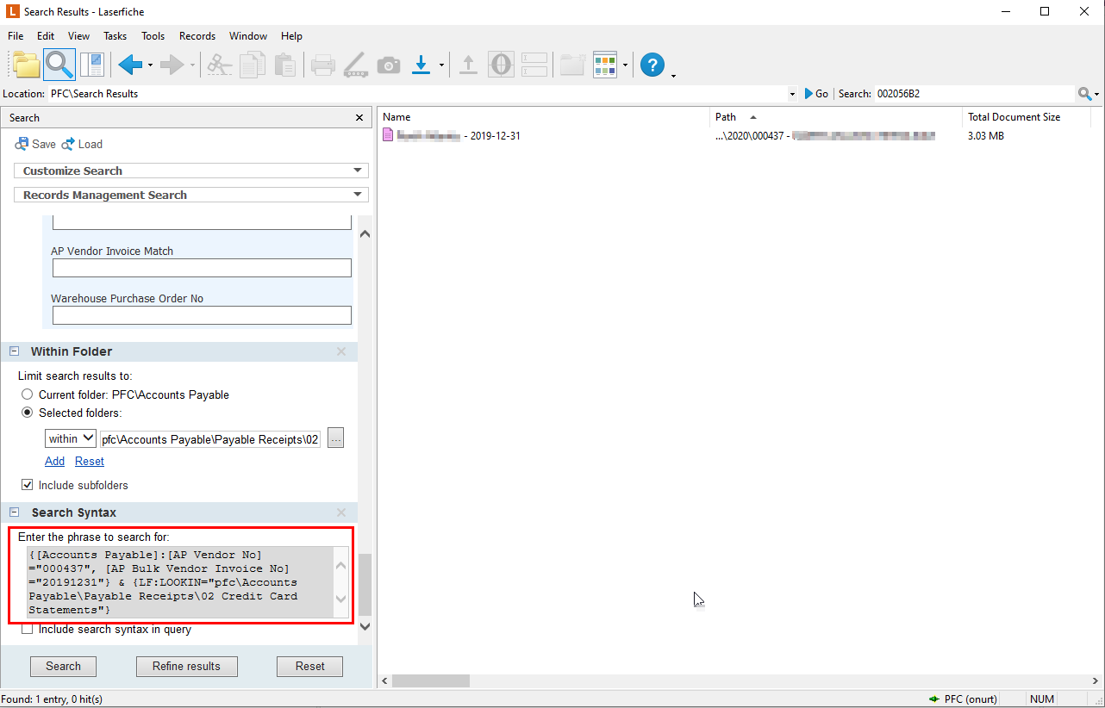Image resolution: width=1105 pixels, height=708 pixels.
Task: Click the Reset link under Selected folders
Action: 90,462
